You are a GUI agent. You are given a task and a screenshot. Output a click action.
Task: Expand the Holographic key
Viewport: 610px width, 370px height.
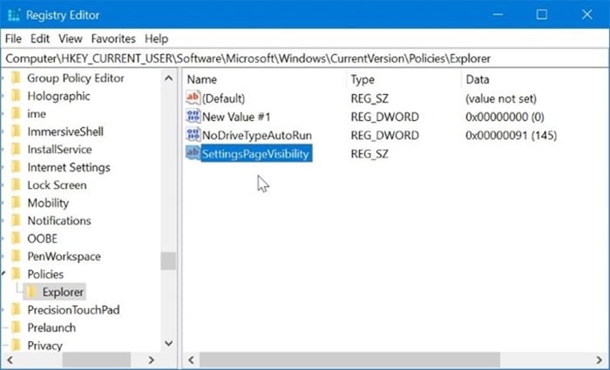click(3, 96)
